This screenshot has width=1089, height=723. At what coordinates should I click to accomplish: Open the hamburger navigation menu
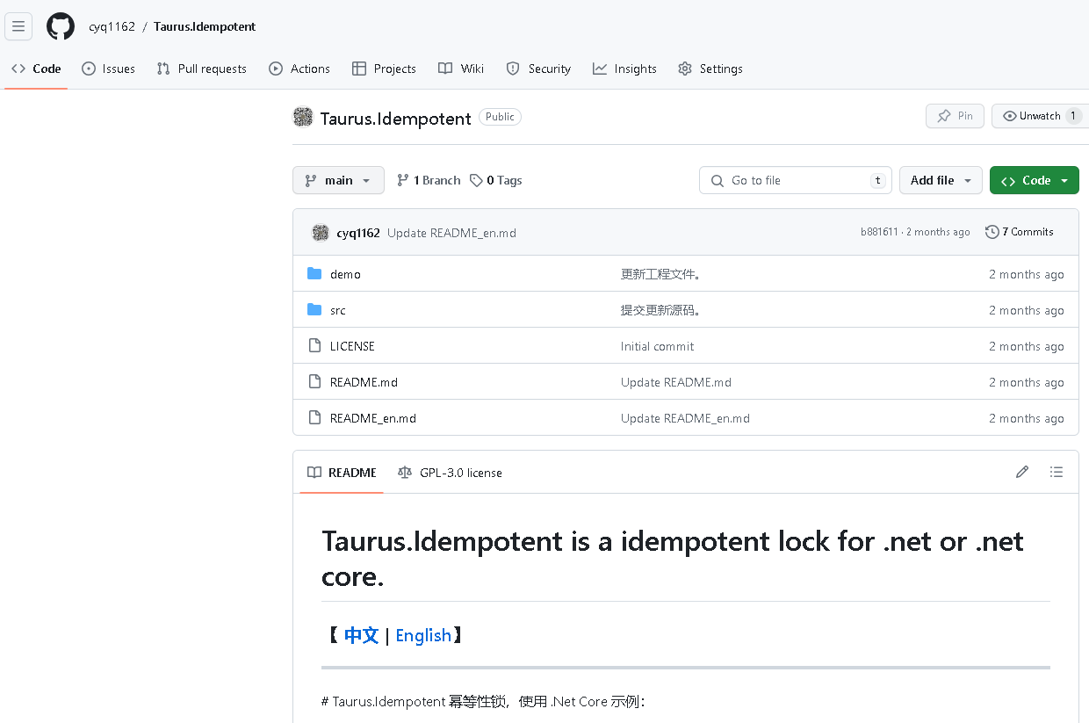click(x=18, y=26)
